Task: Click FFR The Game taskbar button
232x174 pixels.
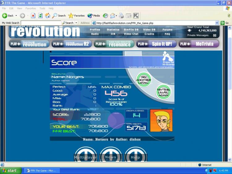Action: 42,171
